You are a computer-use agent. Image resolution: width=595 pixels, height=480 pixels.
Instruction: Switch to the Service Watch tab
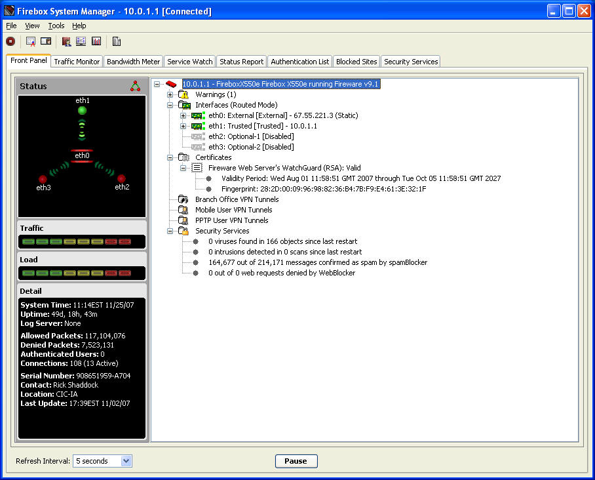click(190, 62)
